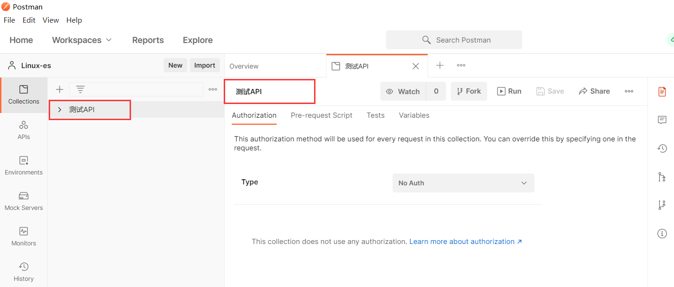The image size is (674, 287).
Task: Open Learn more about authorization link
Action: pos(466,242)
